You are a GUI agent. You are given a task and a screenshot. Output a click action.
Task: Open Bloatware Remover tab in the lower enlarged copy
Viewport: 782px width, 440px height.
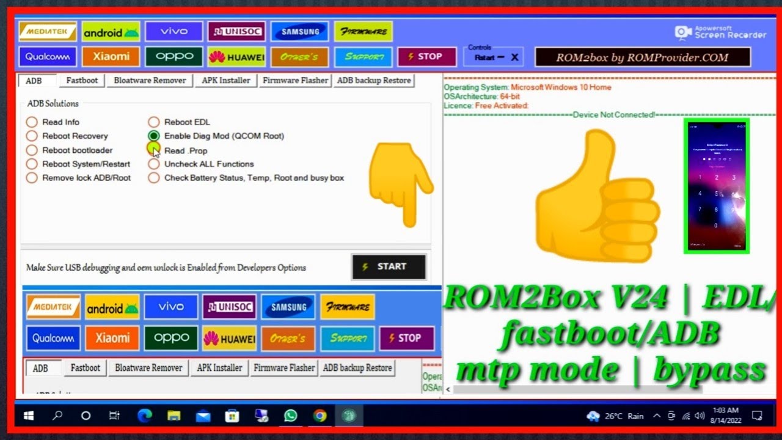[148, 368]
